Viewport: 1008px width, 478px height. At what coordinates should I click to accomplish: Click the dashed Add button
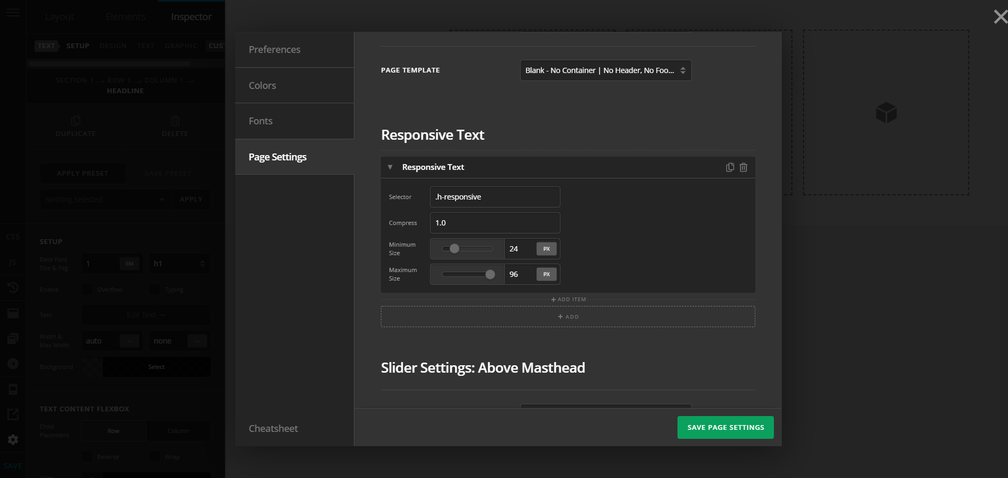(568, 317)
